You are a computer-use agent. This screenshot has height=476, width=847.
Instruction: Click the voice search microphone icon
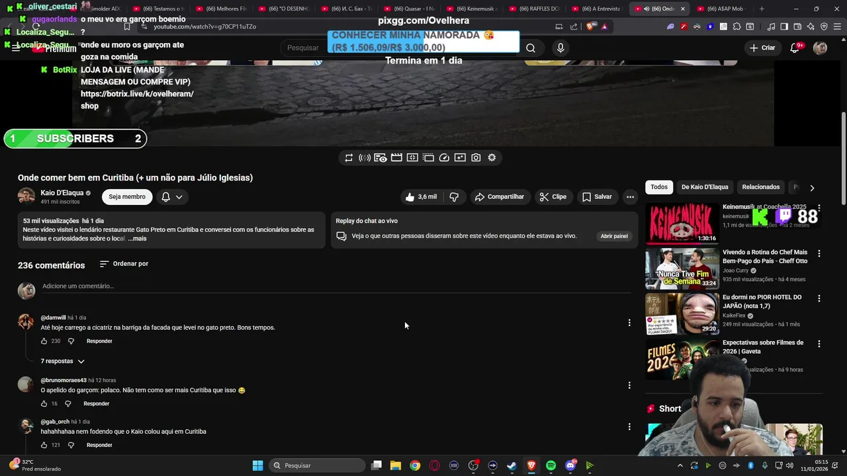coord(560,48)
